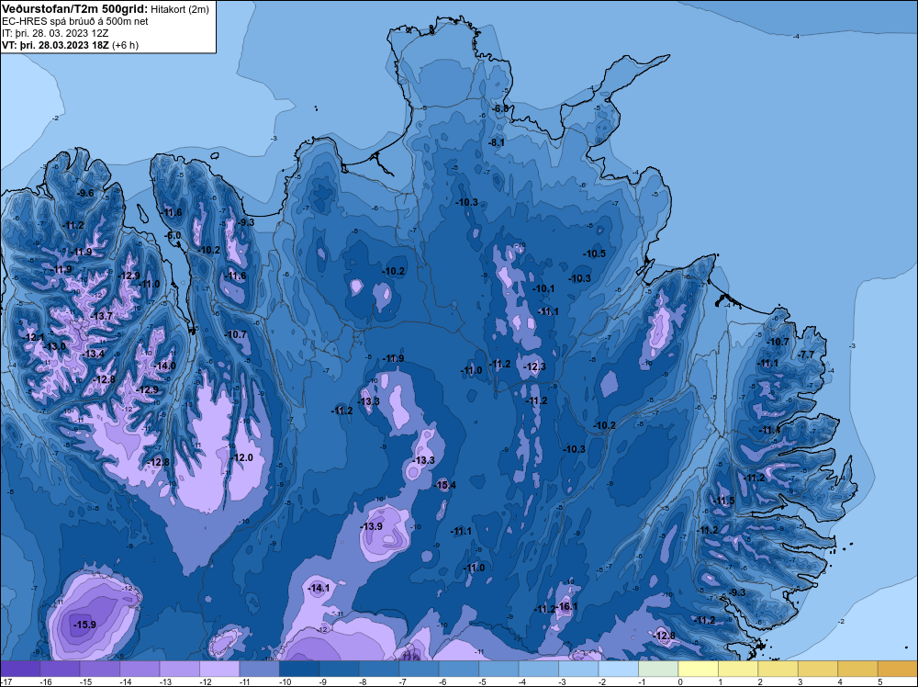Click the legend swatch between 2 and 3
Viewport: 918px width, 687px height.
click(778, 669)
